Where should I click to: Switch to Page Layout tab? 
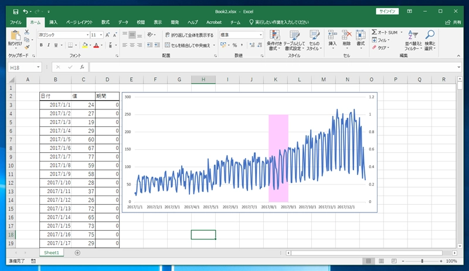[79, 22]
